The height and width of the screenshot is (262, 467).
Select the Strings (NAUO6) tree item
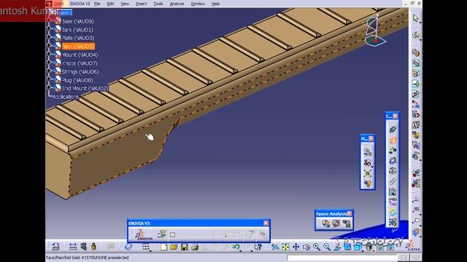tap(80, 71)
